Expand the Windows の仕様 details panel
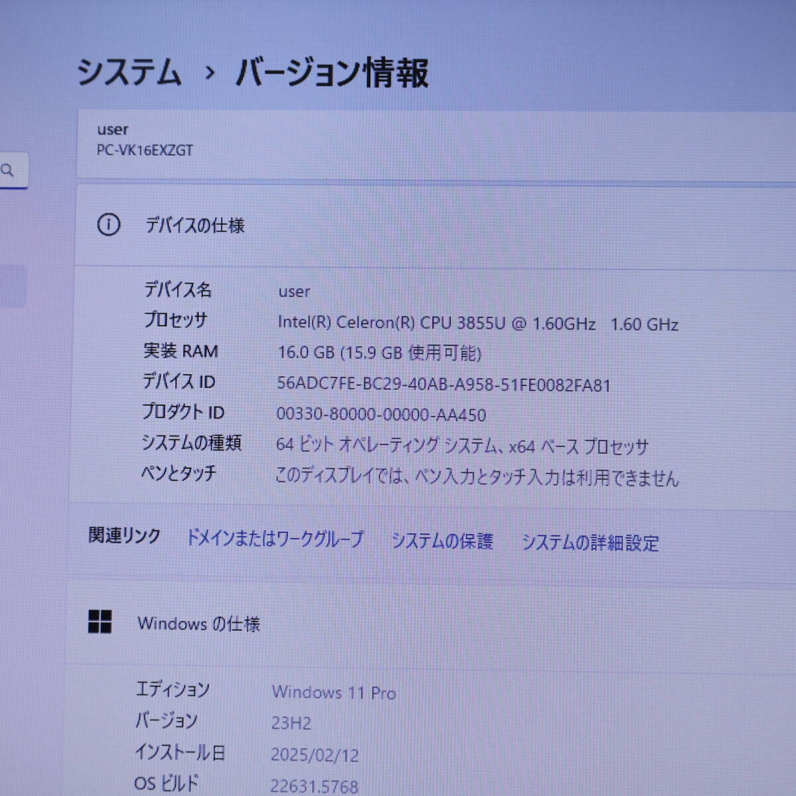The height and width of the screenshot is (796, 796). pyautogui.click(x=199, y=624)
